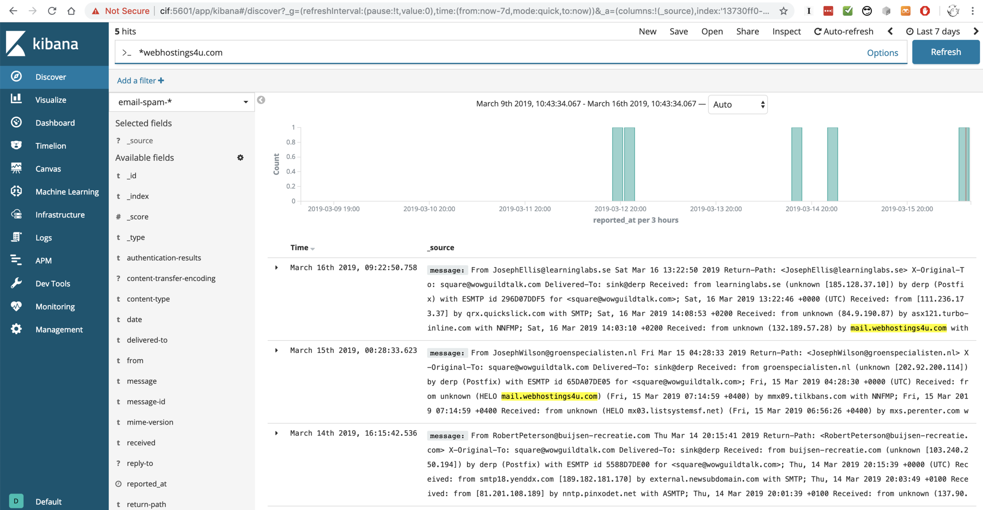Image resolution: width=983 pixels, height=510 pixels.
Task: Open APM from the sidebar
Action: [x=54, y=260]
